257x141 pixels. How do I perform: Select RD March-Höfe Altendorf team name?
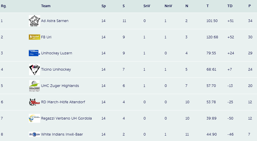(x=63, y=102)
